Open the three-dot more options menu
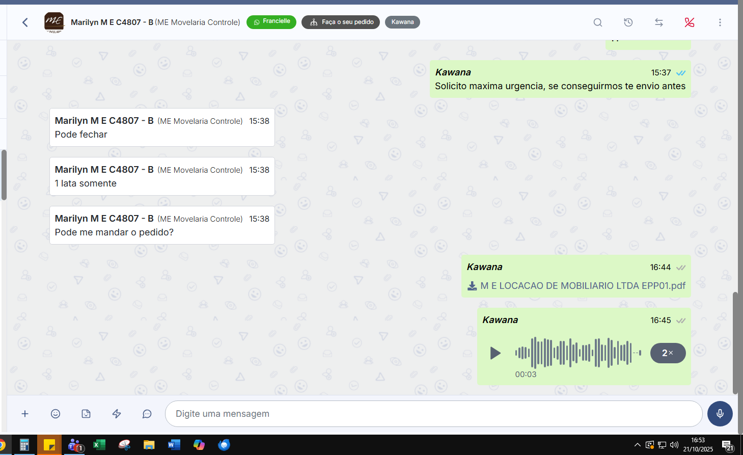 pos(720,22)
